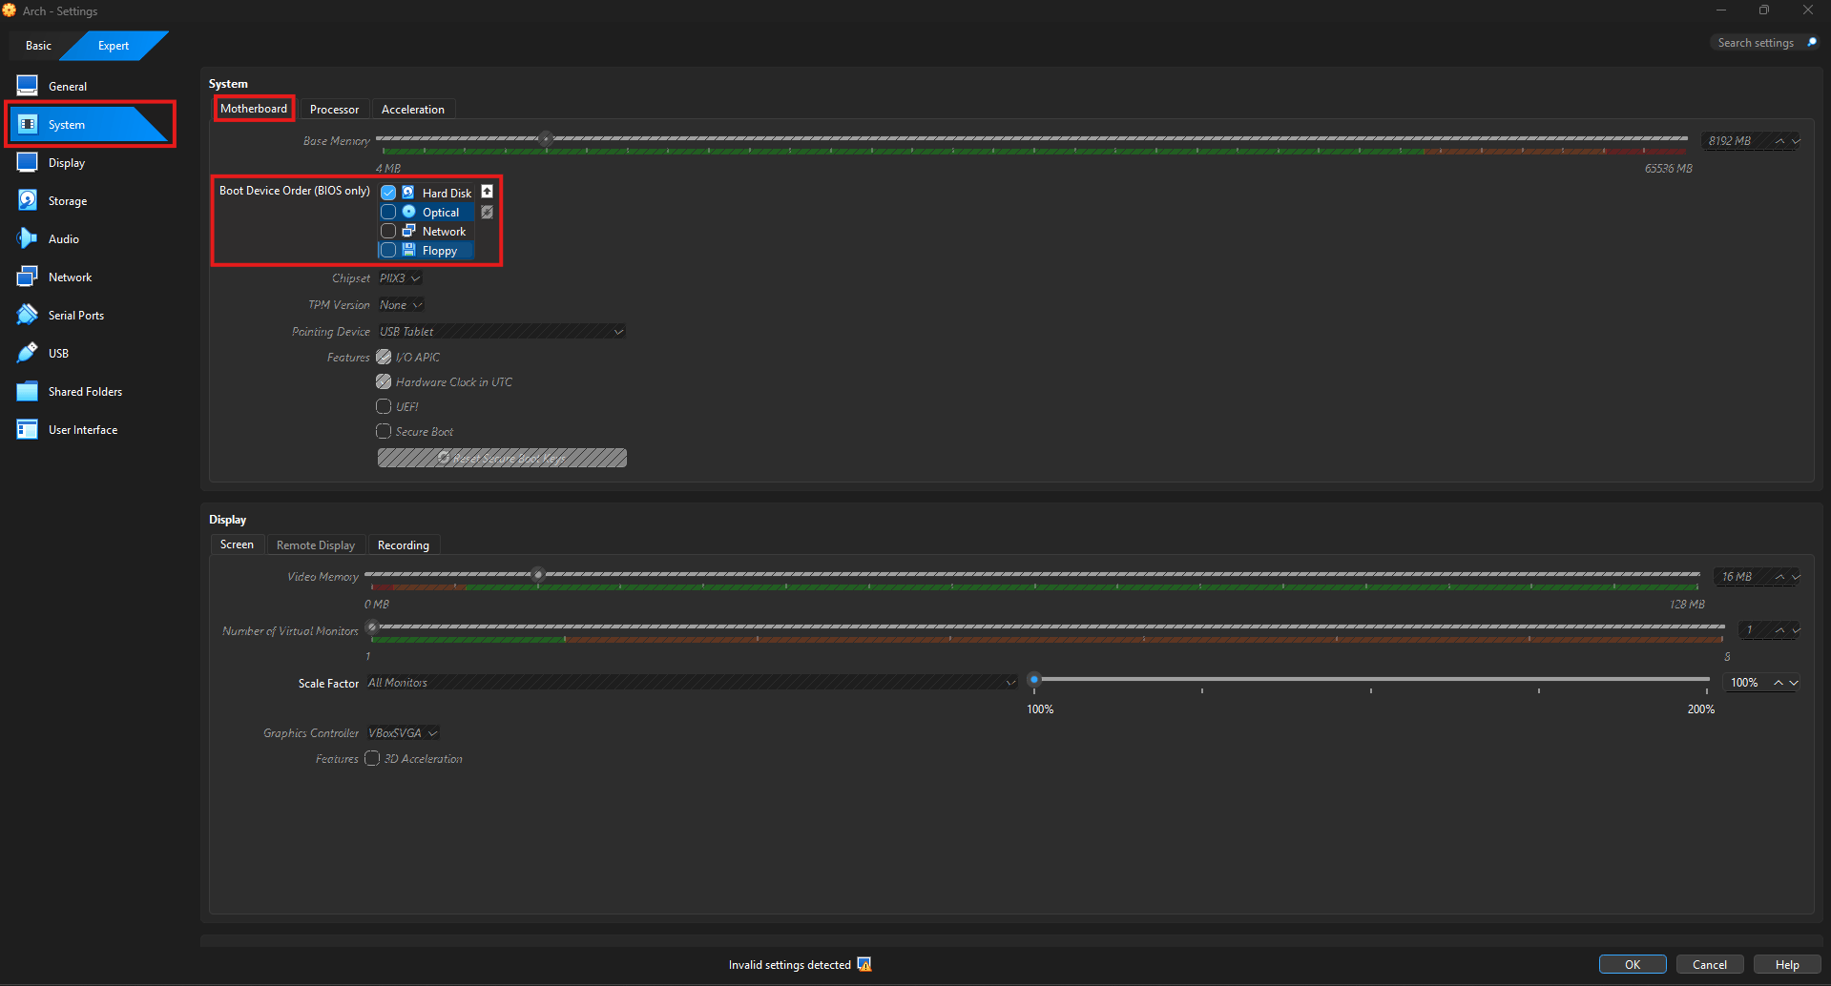Select the Optical disc boot device icon
The image size is (1831, 986).
tap(408, 212)
